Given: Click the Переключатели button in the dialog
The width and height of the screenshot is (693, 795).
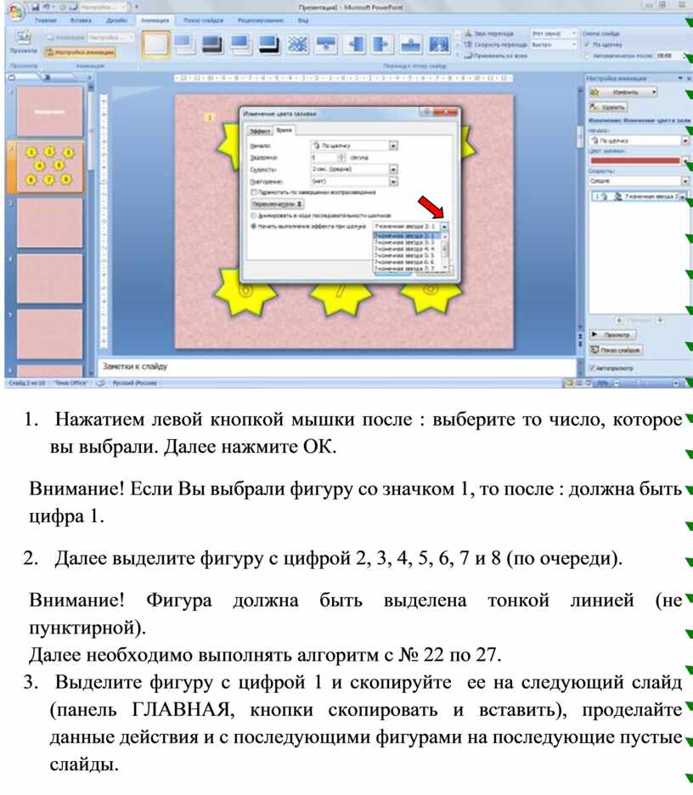Looking at the screenshot, I should point(278,204).
